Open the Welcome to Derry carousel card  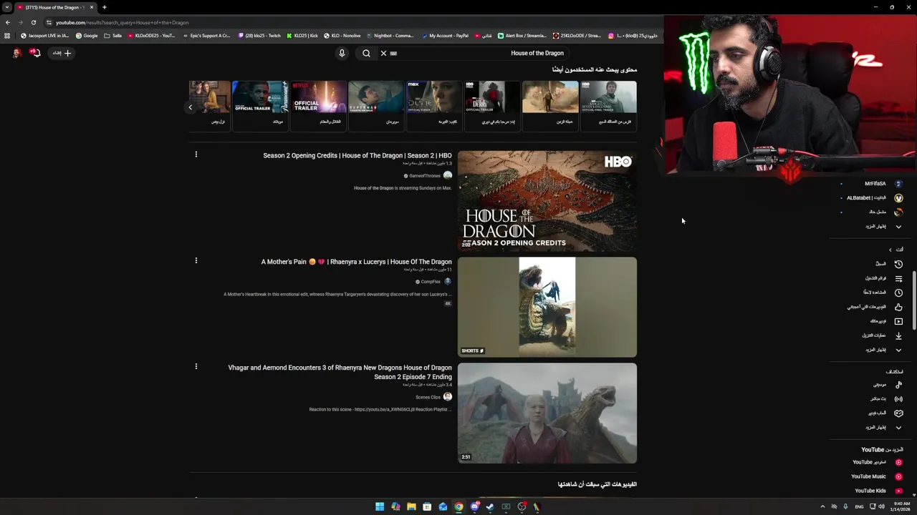492,105
